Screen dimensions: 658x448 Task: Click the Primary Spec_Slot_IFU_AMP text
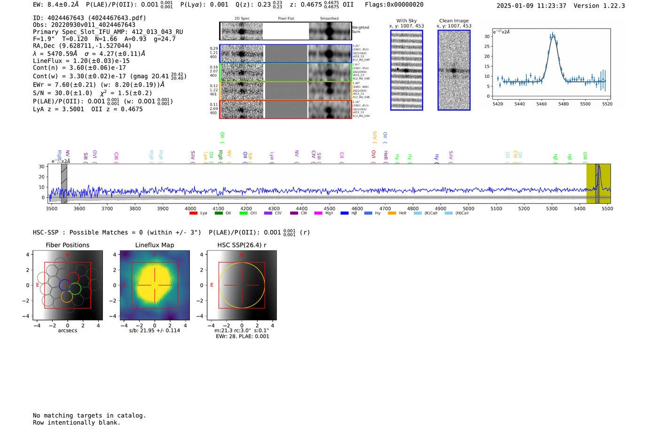[108, 32]
